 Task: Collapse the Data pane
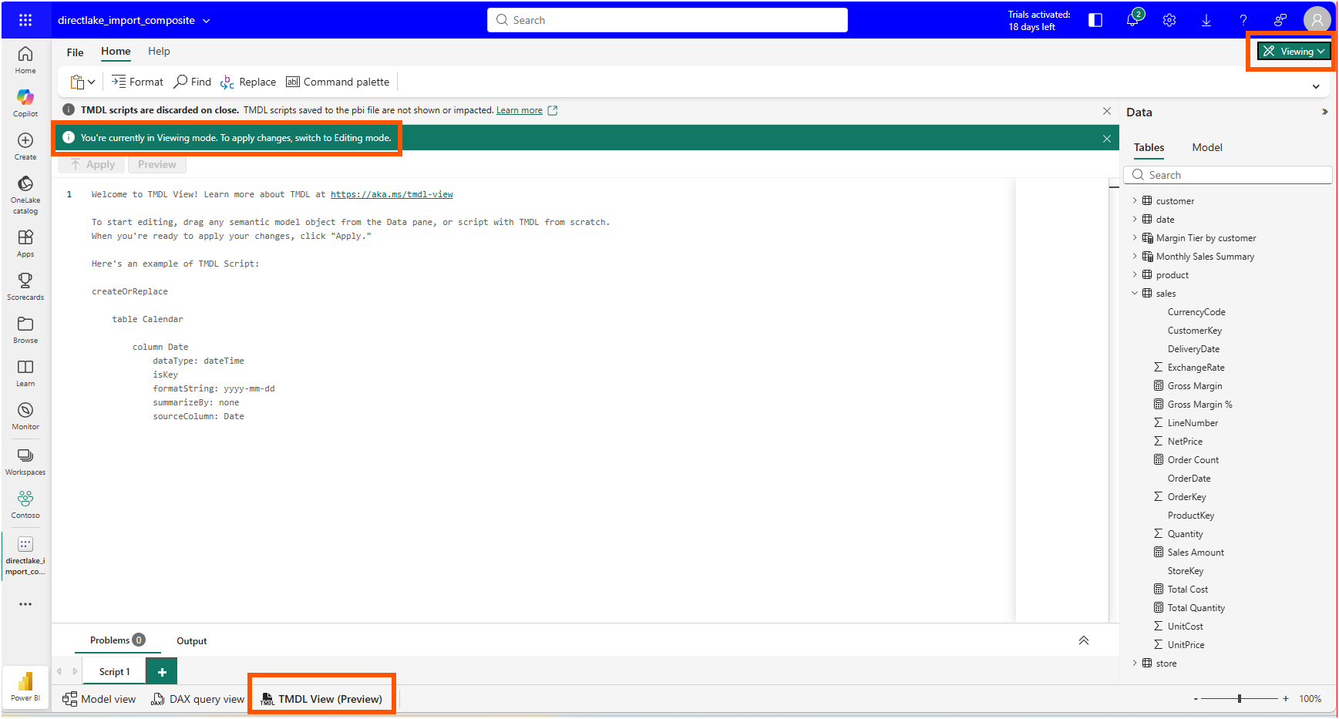1324,112
